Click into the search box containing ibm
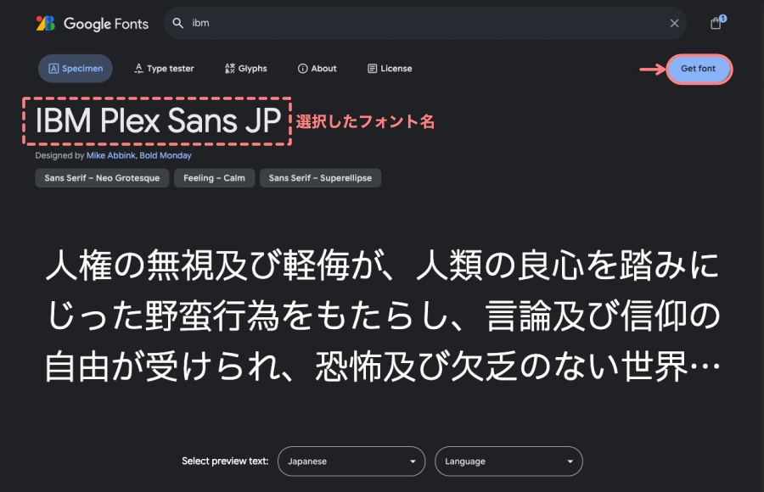764x492 pixels. pyautogui.click(x=425, y=23)
